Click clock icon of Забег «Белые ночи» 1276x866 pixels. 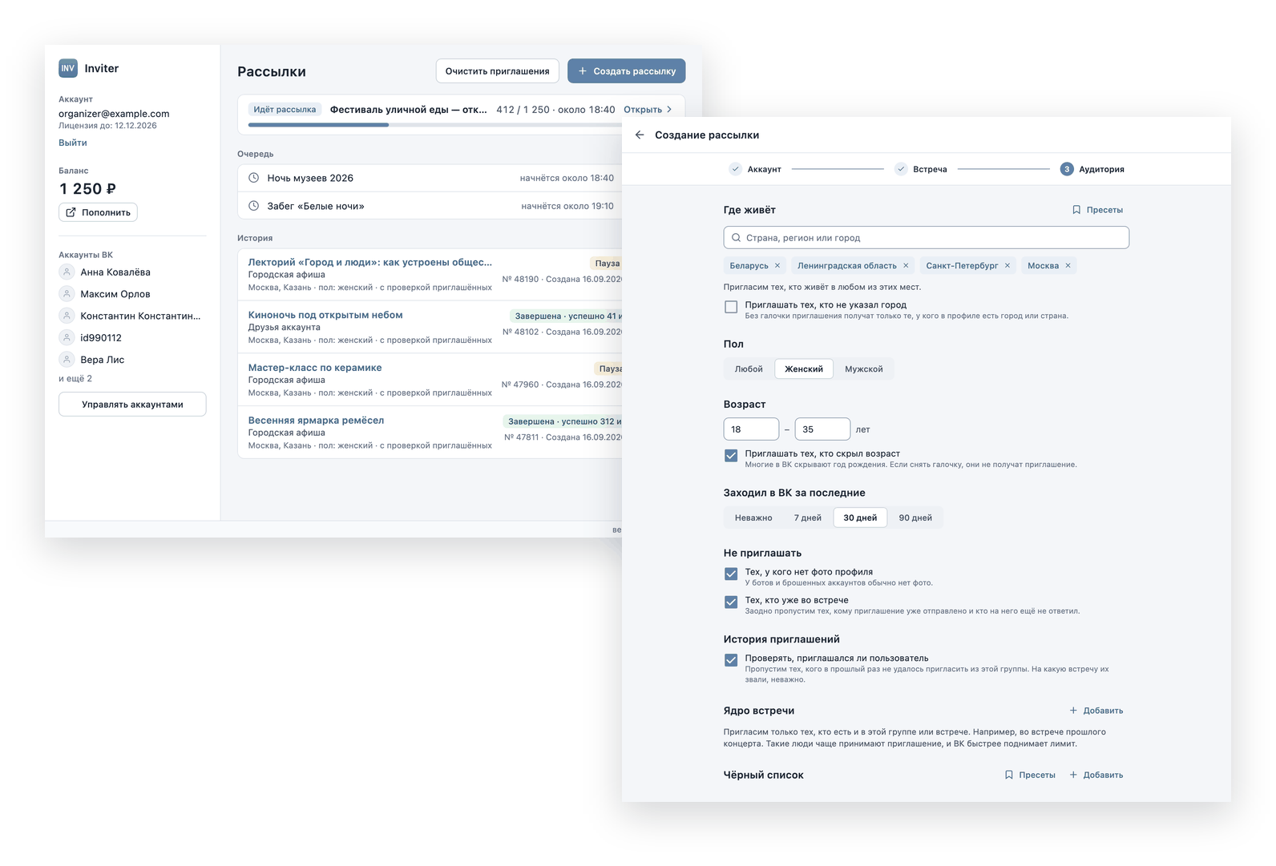(253, 206)
